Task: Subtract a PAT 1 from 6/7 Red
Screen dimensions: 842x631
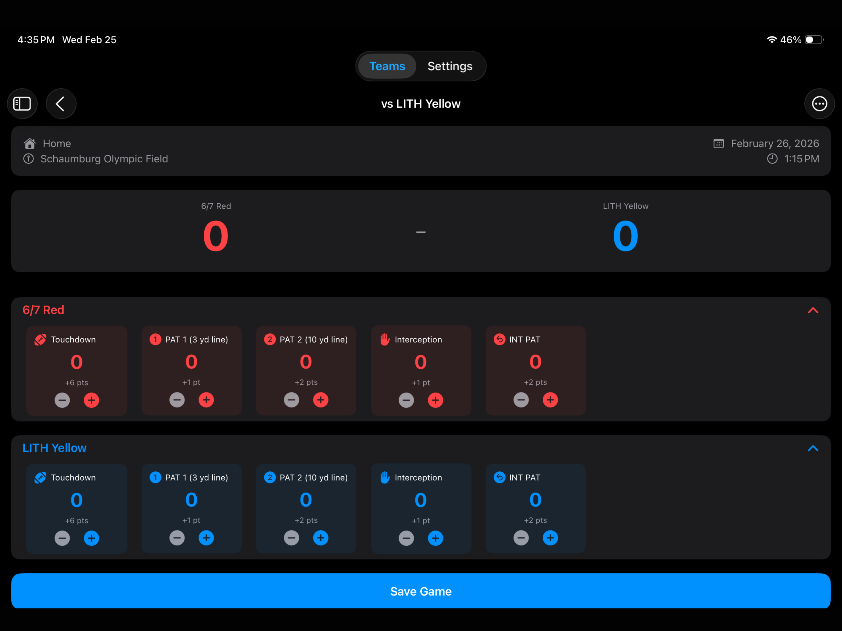Action: pos(177,400)
